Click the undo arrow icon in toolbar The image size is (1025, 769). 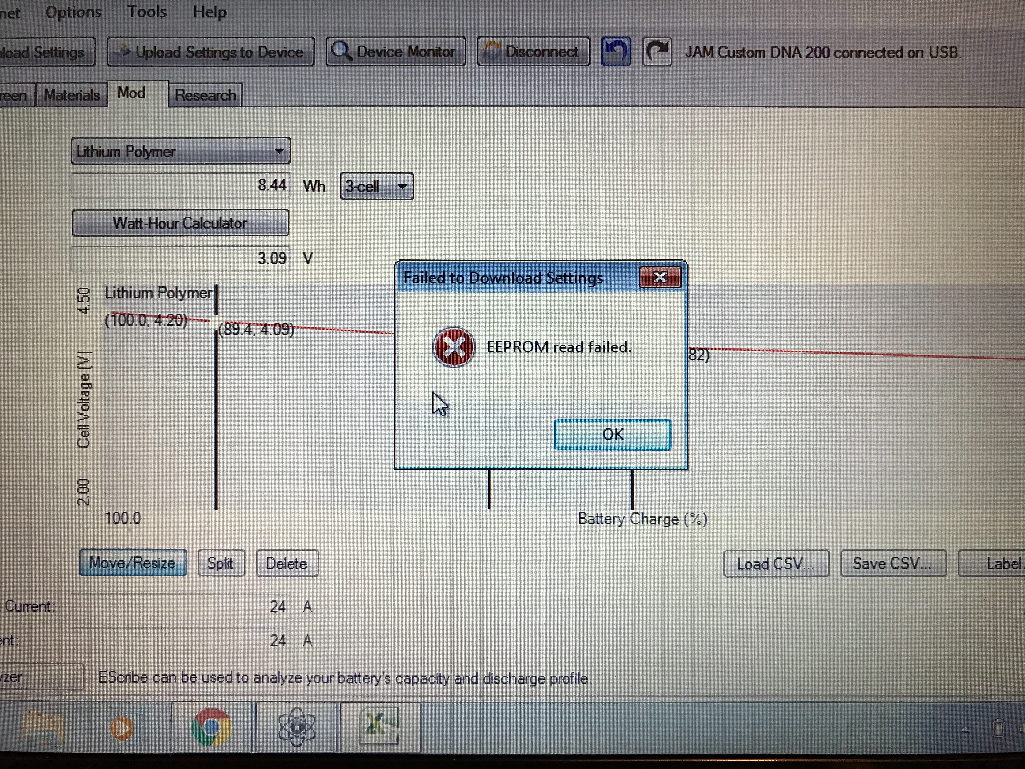[x=616, y=51]
